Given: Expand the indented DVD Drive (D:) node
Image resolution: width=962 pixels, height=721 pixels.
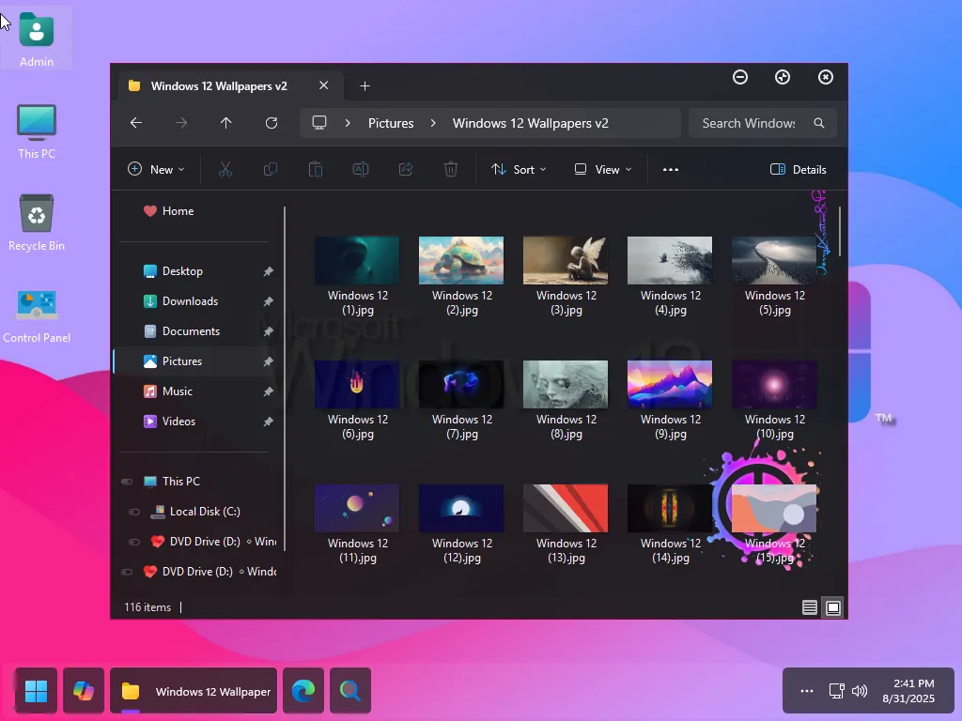Looking at the screenshot, I should coord(134,542).
